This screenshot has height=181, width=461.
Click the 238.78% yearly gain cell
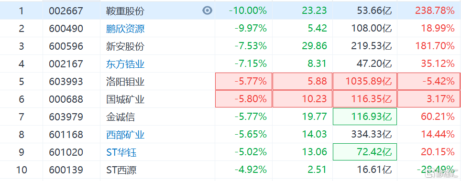tap(435, 11)
